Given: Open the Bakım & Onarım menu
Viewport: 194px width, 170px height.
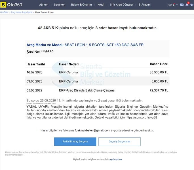Looking at the screenshot, I should pos(81,5).
